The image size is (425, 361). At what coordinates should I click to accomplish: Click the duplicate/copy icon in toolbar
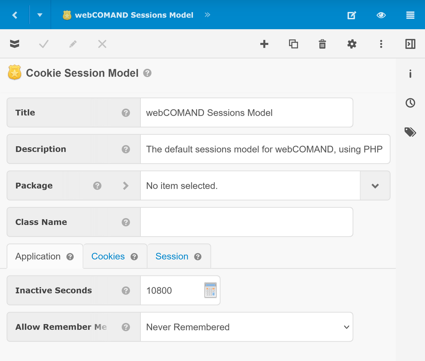point(293,44)
